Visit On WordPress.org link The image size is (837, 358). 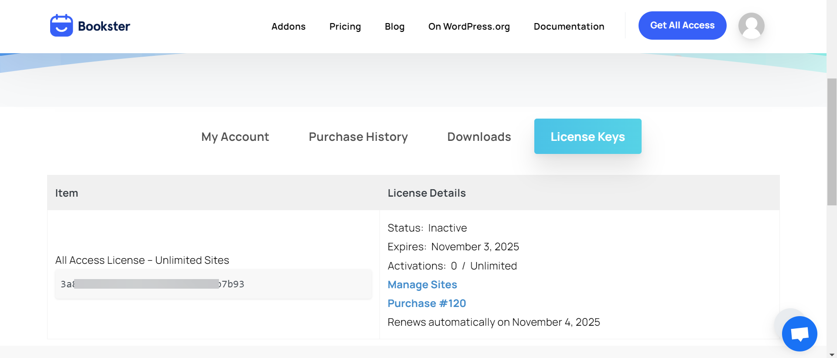[x=469, y=27]
